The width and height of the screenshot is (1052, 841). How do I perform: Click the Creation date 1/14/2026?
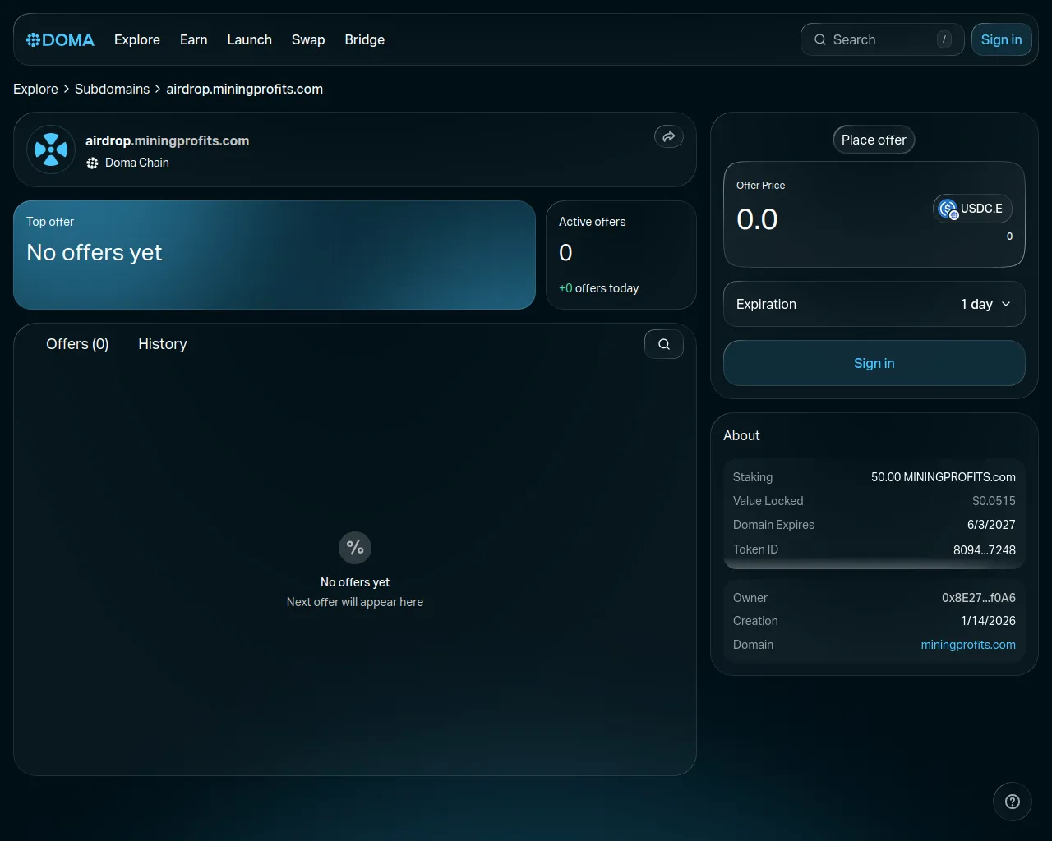click(x=989, y=621)
